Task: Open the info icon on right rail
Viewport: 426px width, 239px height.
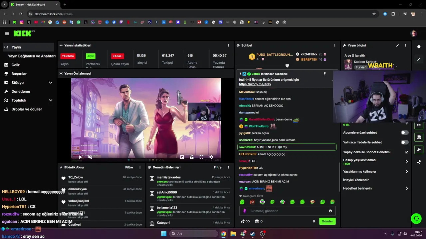Action: point(419,47)
